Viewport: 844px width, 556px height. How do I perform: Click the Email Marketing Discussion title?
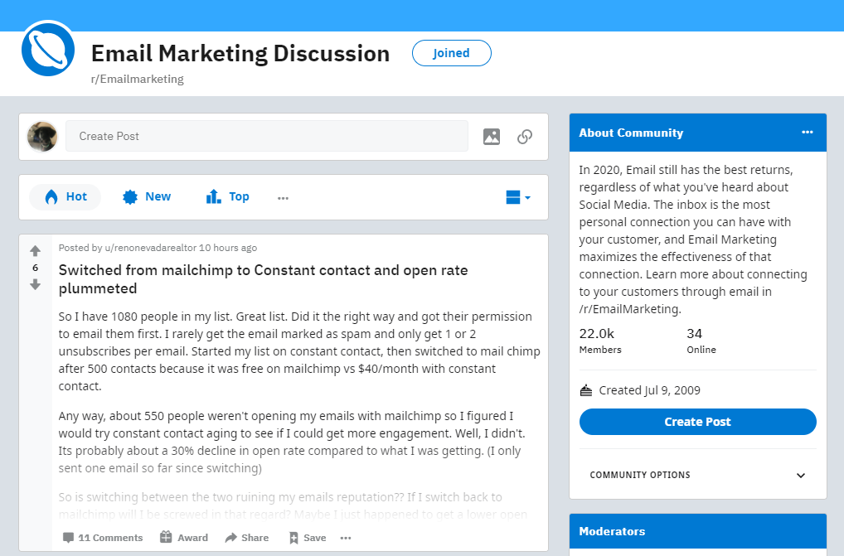pos(240,54)
